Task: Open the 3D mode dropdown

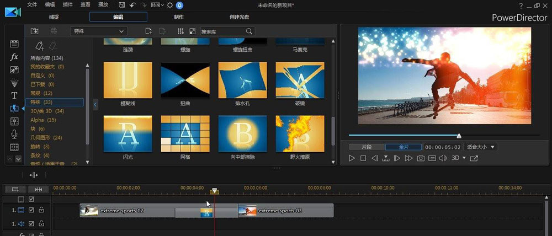Action: click(458, 158)
